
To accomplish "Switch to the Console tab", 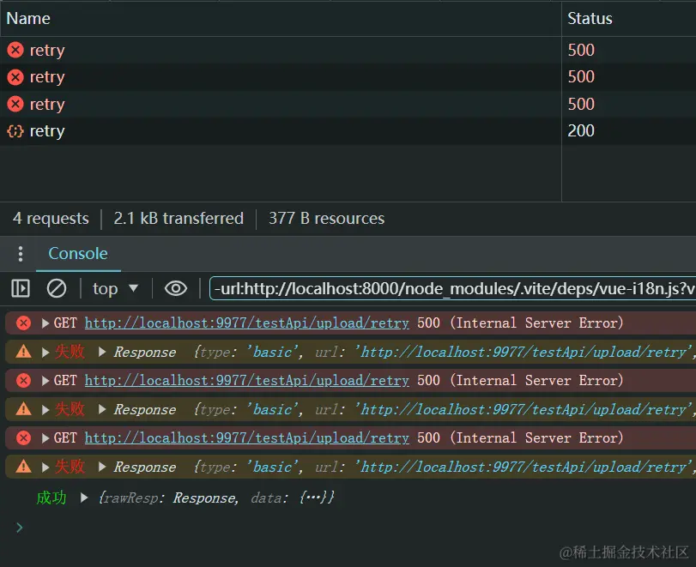I will click(78, 253).
